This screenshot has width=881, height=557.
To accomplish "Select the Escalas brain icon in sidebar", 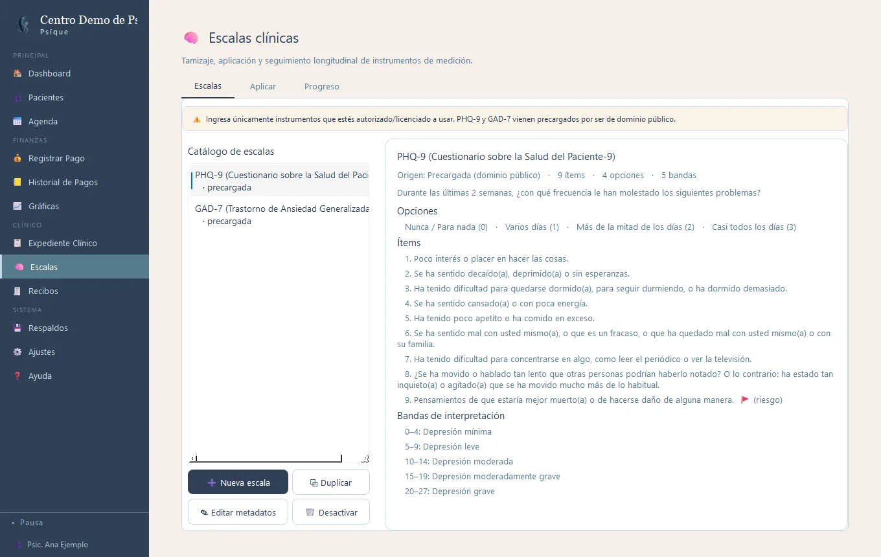I will (x=19, y=267).
